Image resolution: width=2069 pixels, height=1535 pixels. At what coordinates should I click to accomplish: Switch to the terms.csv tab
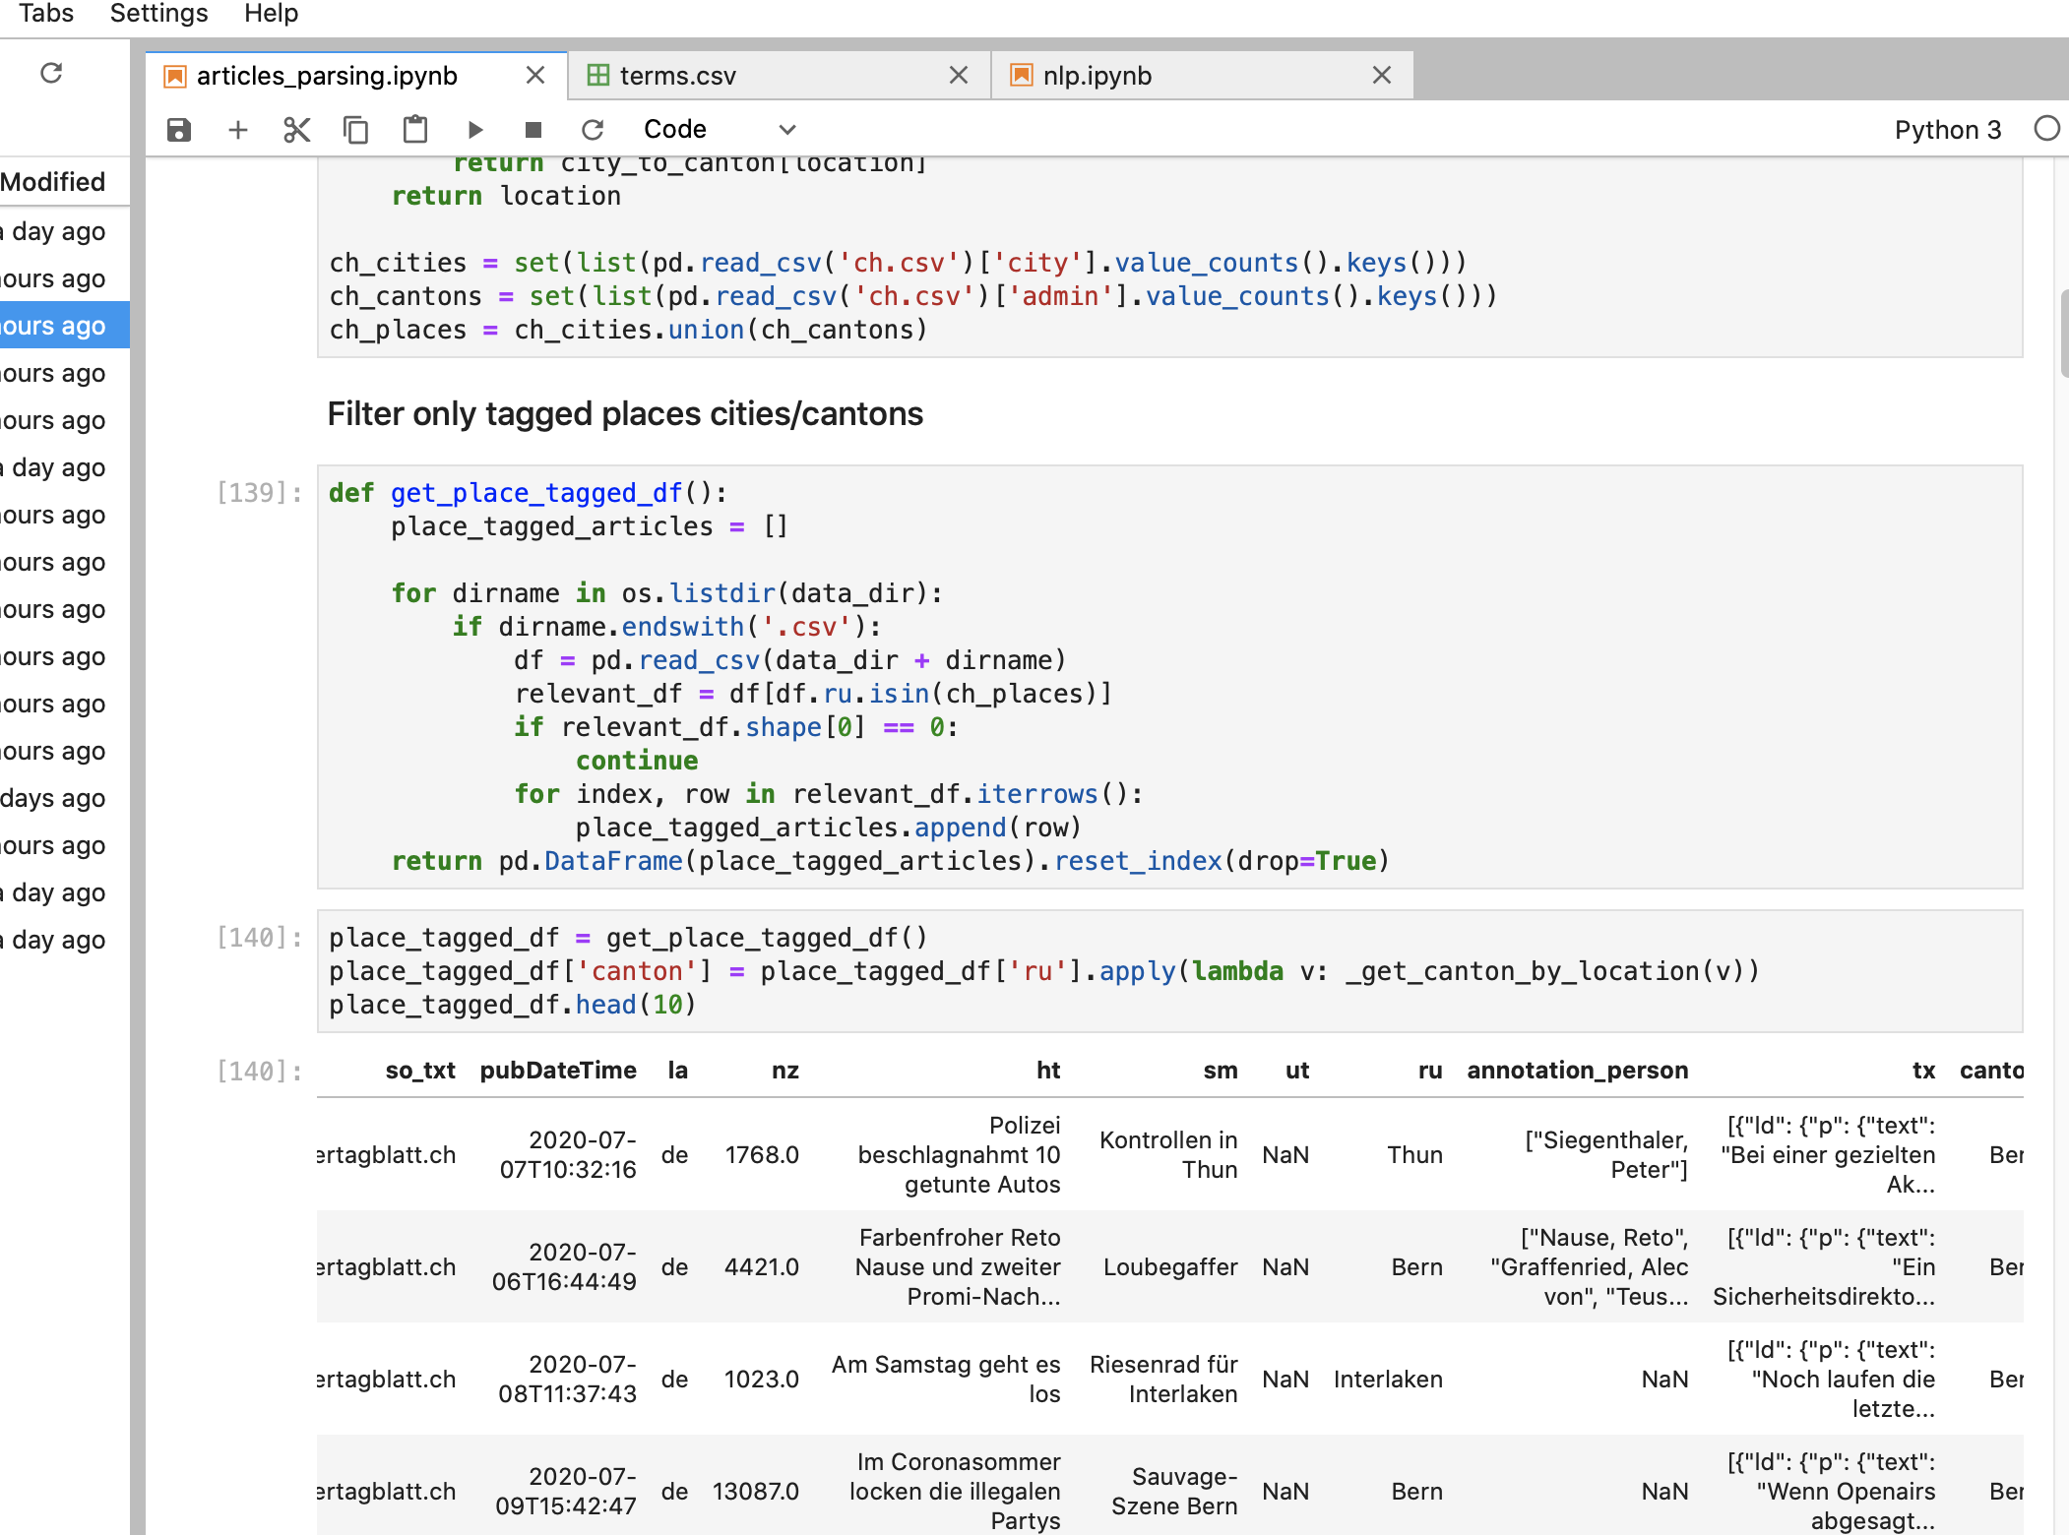point(677,76)
